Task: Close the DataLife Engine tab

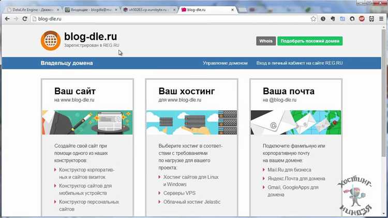Action: point(58,10)
